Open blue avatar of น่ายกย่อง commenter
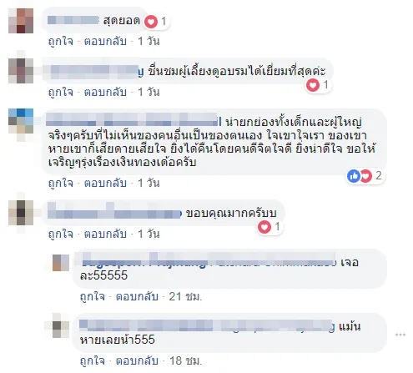Viewport: 413px width, 373px height. (x=21, y=121)
